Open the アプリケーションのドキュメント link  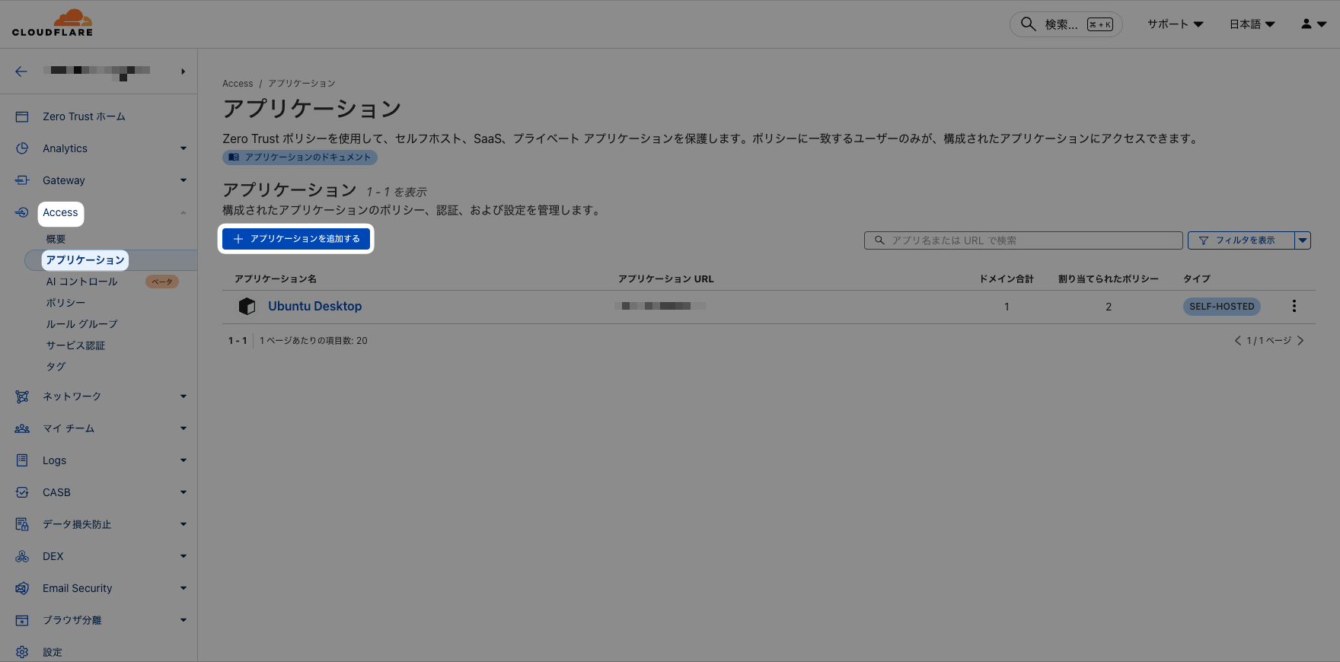(x=300, y=158)
